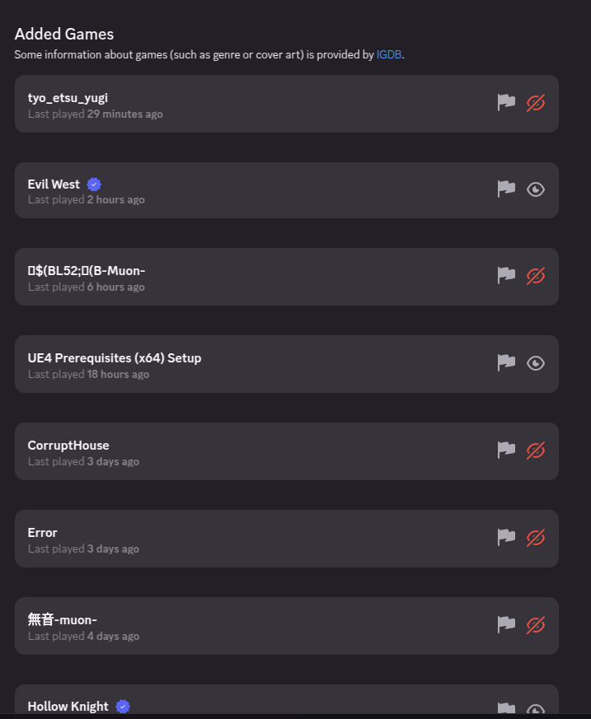591x719 pixels.
Task: Click the flag icon for 無音-muon-
Action: [506, 625]
